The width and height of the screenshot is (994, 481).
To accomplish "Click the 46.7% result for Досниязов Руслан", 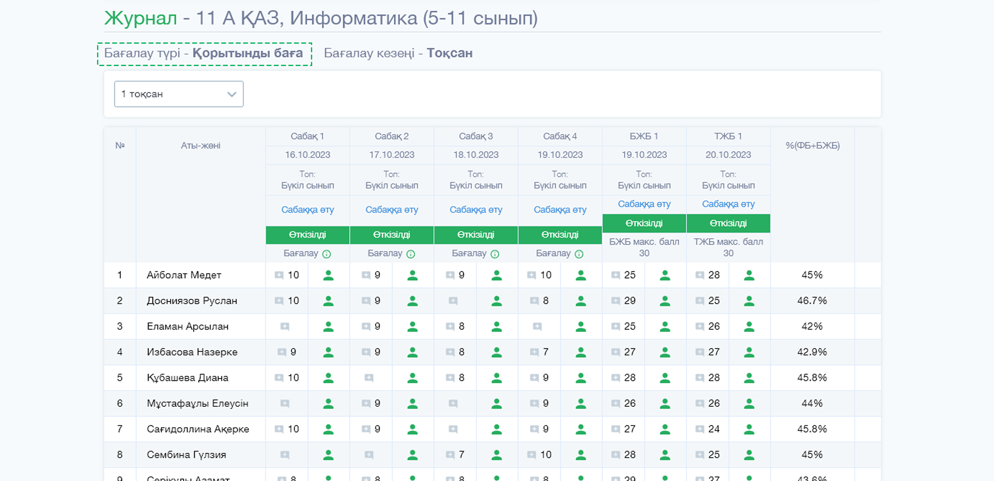I will tap(812, 301).
